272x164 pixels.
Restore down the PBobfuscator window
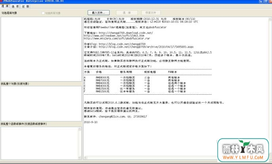[266, 1]
